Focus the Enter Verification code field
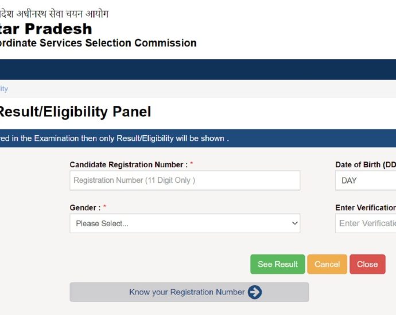This screenshot has width=396, height=315. (366, 223)
